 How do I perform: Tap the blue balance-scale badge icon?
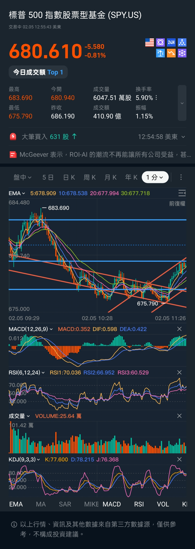click(x=160, y=53)
